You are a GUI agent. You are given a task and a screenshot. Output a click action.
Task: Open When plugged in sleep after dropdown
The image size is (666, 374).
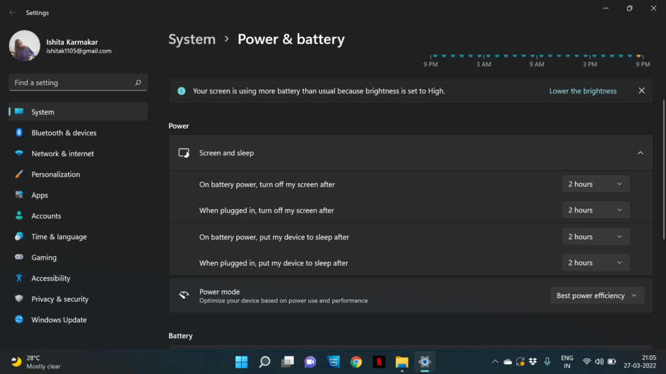pyautogui.click(x=596, y=262)
